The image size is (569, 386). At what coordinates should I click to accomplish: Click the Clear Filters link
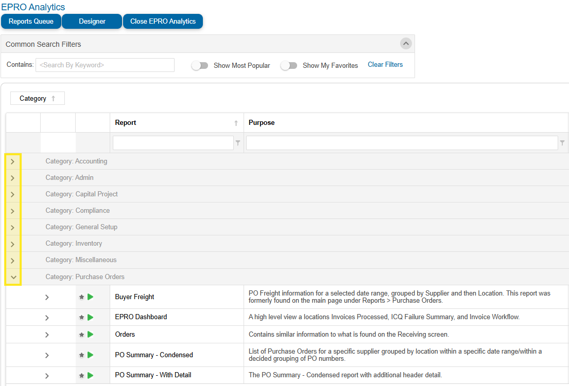[385, 65]
